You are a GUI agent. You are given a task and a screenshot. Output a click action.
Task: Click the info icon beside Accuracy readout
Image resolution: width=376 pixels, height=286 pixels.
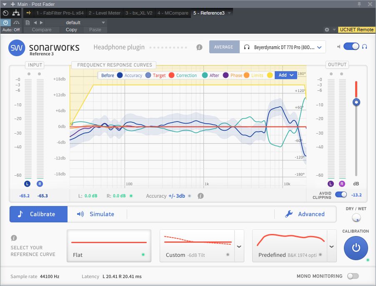click(201, 196)
